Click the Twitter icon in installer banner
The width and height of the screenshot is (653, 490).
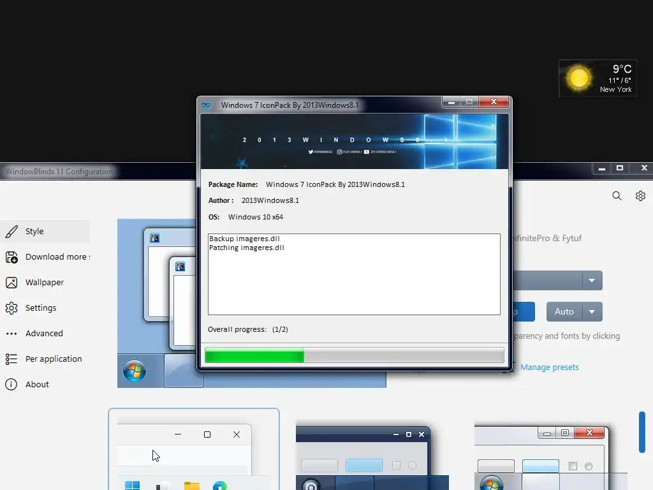(x=311, y=152)
